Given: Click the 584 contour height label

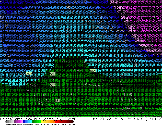Looking at the screenshot, I should pos(57,101).
